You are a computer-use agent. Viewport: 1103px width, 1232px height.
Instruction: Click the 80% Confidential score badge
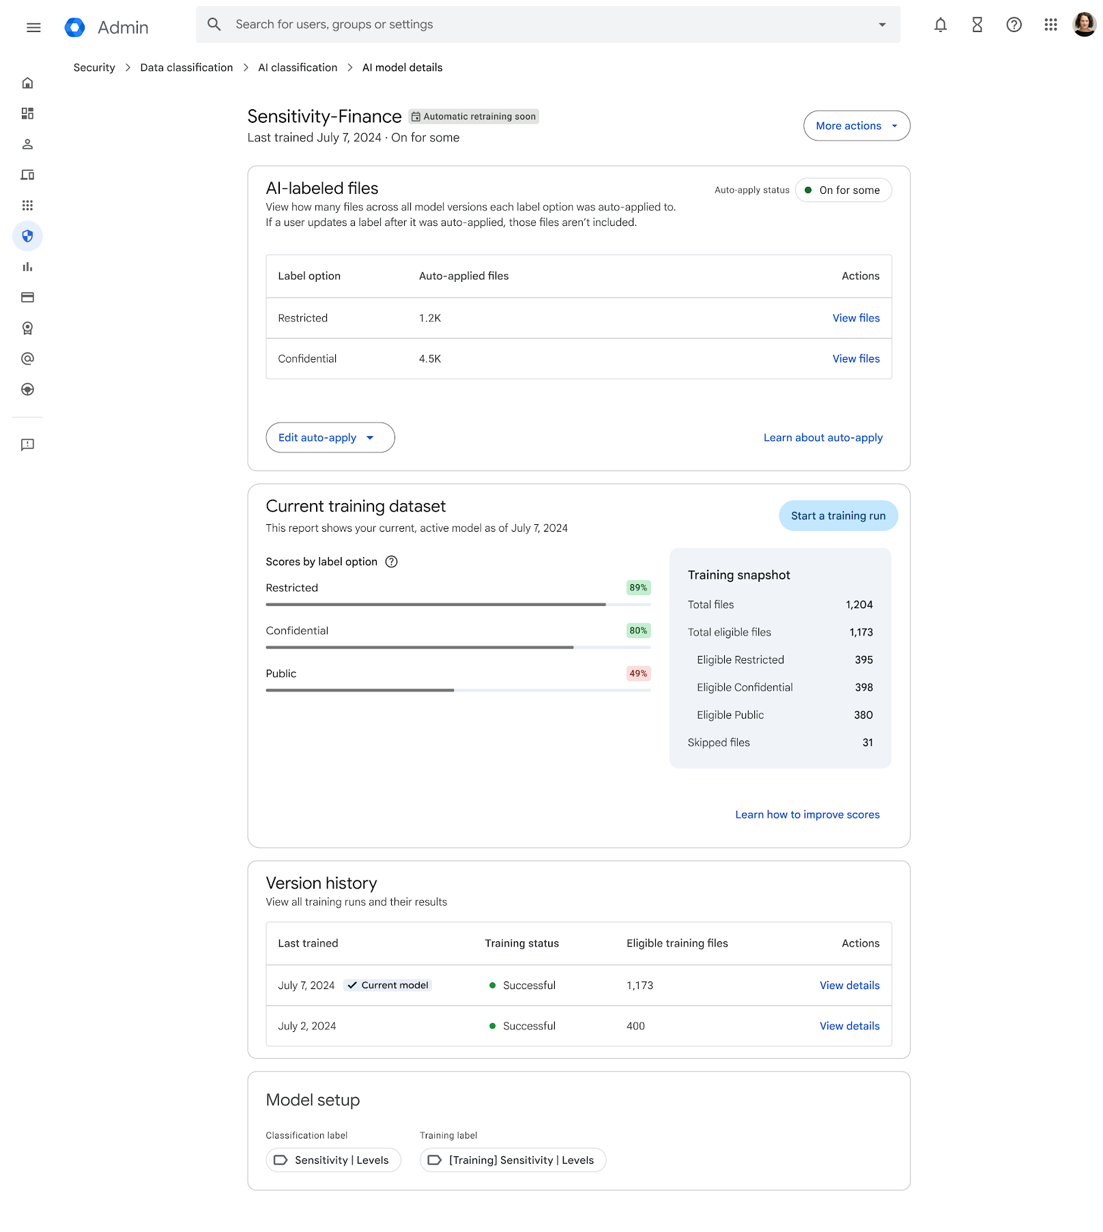tap(639, 631)
